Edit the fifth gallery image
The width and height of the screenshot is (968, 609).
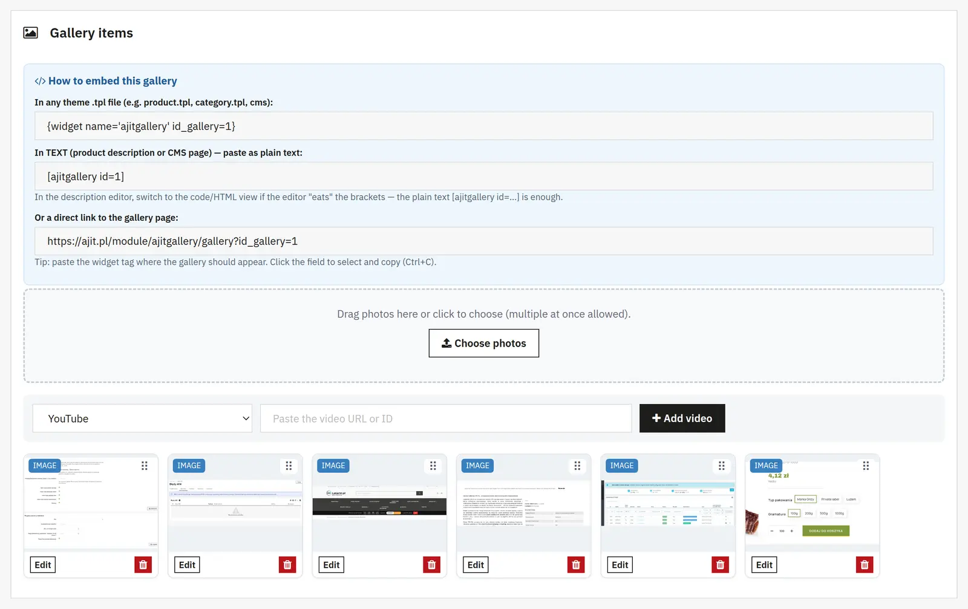pyautogui.click(x=620, y=565)
